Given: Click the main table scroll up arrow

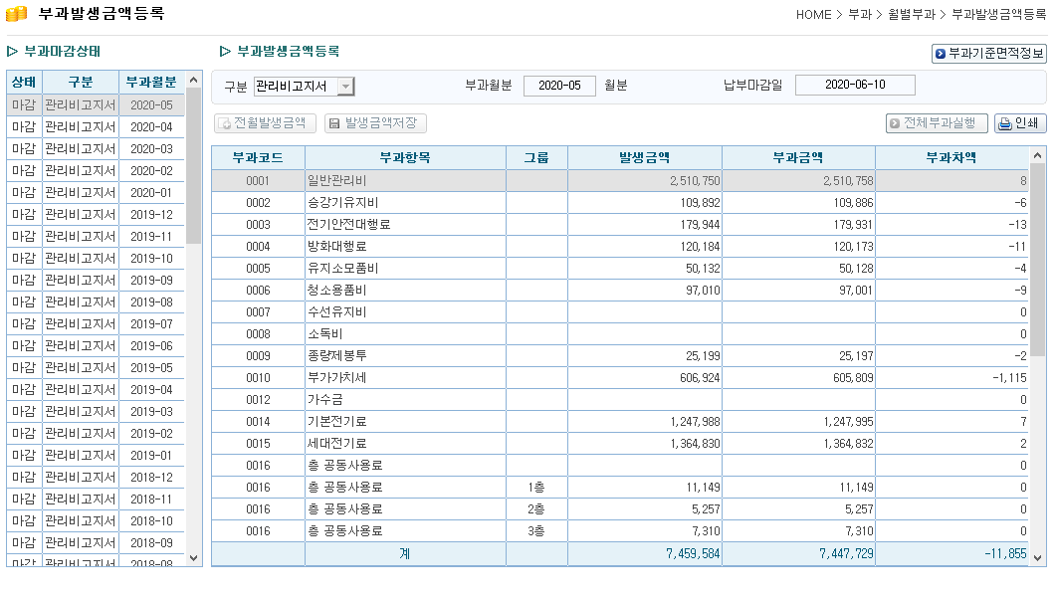Looking at the screenshot, I should pyautogui.click(x=1037, y=155).
